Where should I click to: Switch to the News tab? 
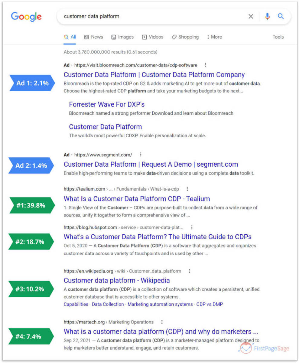point(94,37)
